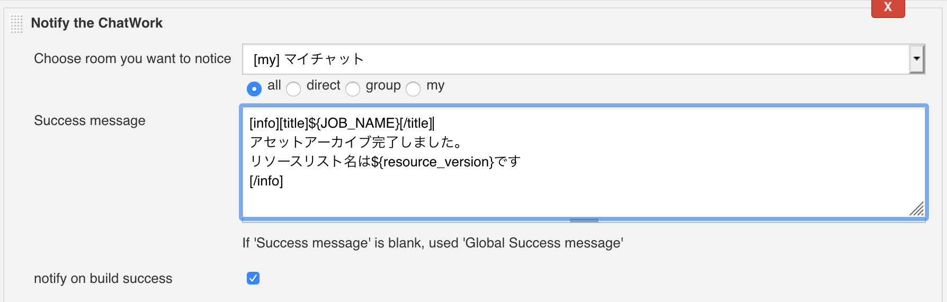This screenshot has width=947, height=302.
Task: Uncheck the notify on build success checkbox
Action: (253, 278)
